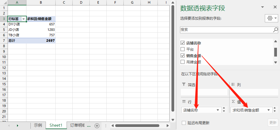Enable 延迟布局更新 checkbox
Viewport: 280px width, 130px height.
tap(184, 123)
